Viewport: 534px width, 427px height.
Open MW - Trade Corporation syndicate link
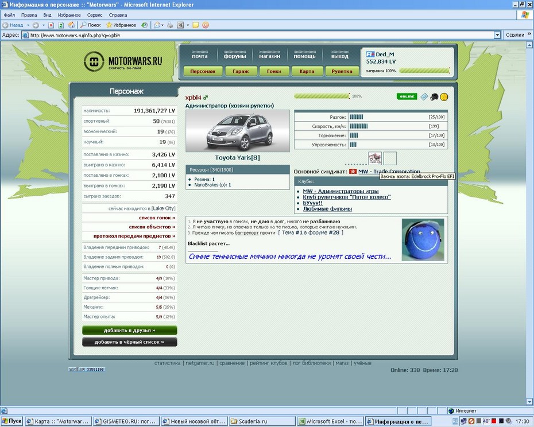click(389, 171)
